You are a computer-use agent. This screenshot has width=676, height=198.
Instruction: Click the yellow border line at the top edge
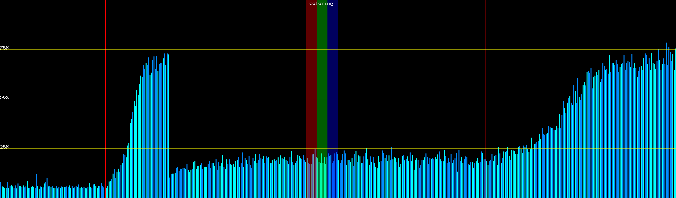[x=396, y=0]
